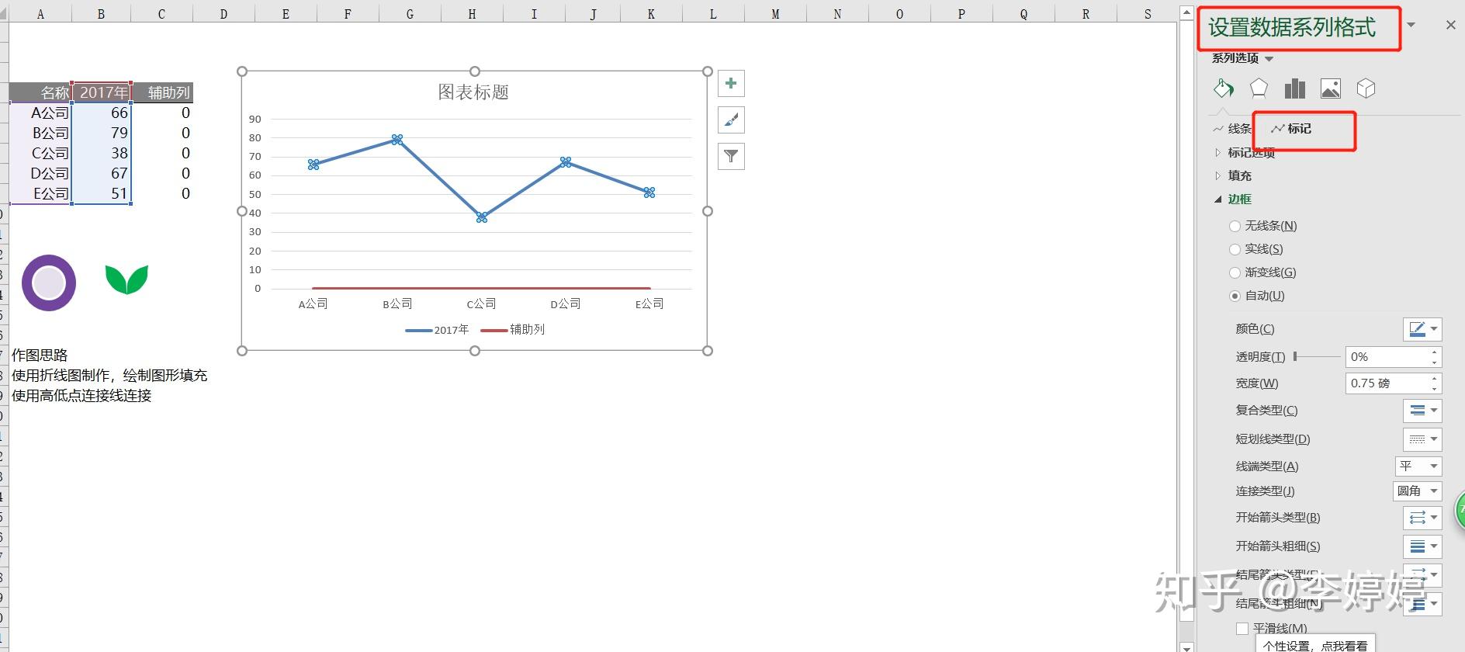Click the Chart Filters funnel button
1465x652 pixels.
[x=731, y=156]
